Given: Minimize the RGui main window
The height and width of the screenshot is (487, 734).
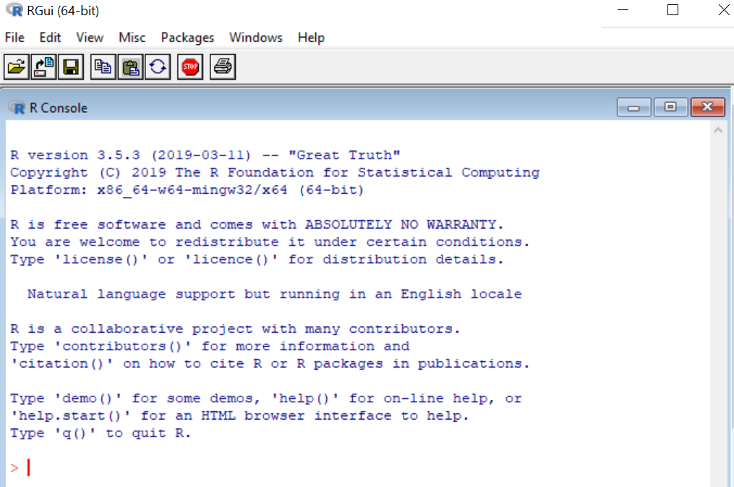Looking at the screenshot, I should pyautogui.click(x=623, y=10).
